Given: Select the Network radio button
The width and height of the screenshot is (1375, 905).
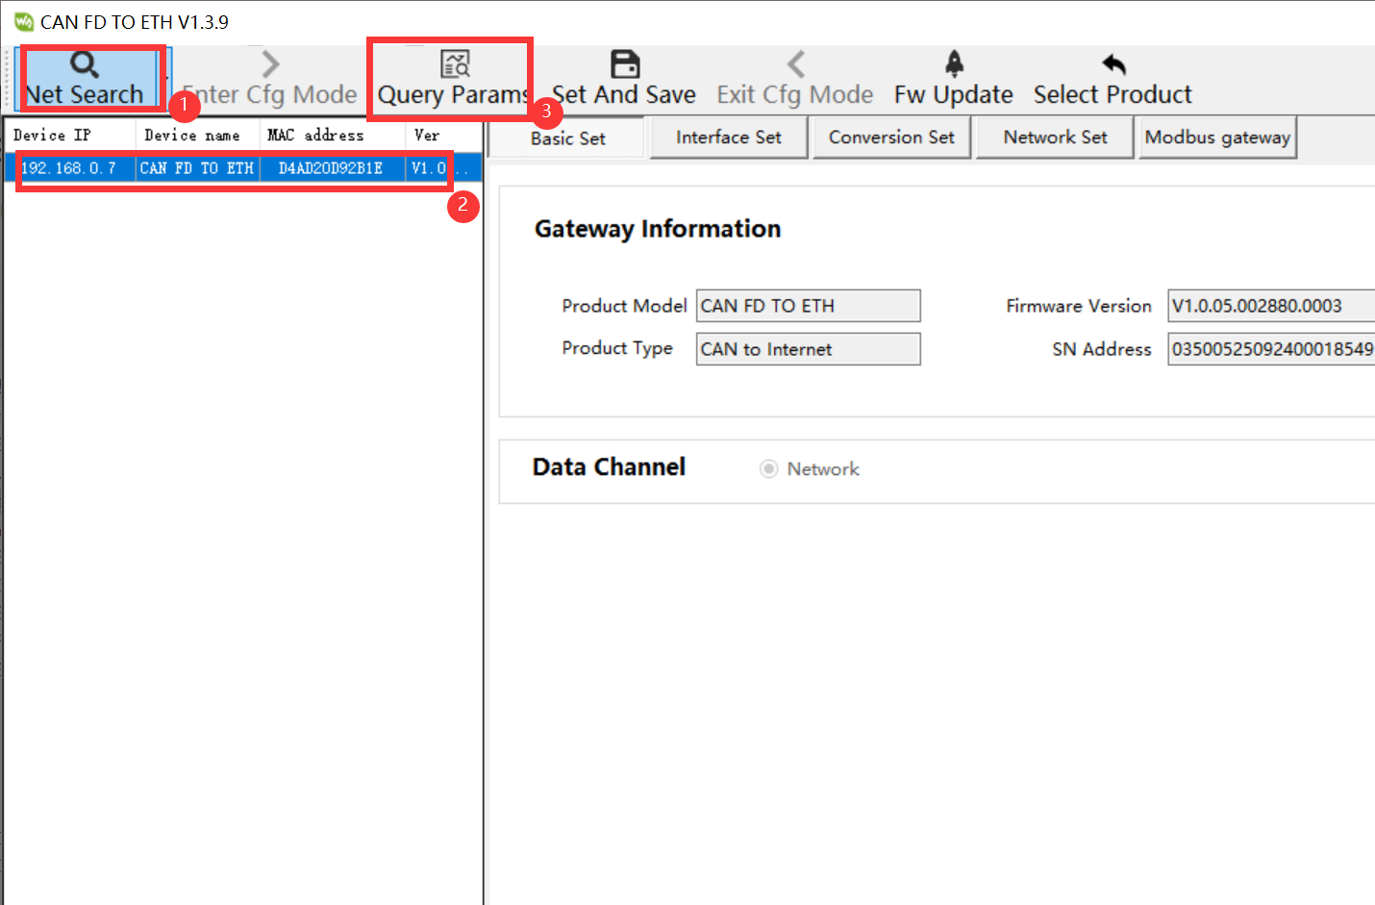Looking at the screenshot, I should (x=768, y=469).
